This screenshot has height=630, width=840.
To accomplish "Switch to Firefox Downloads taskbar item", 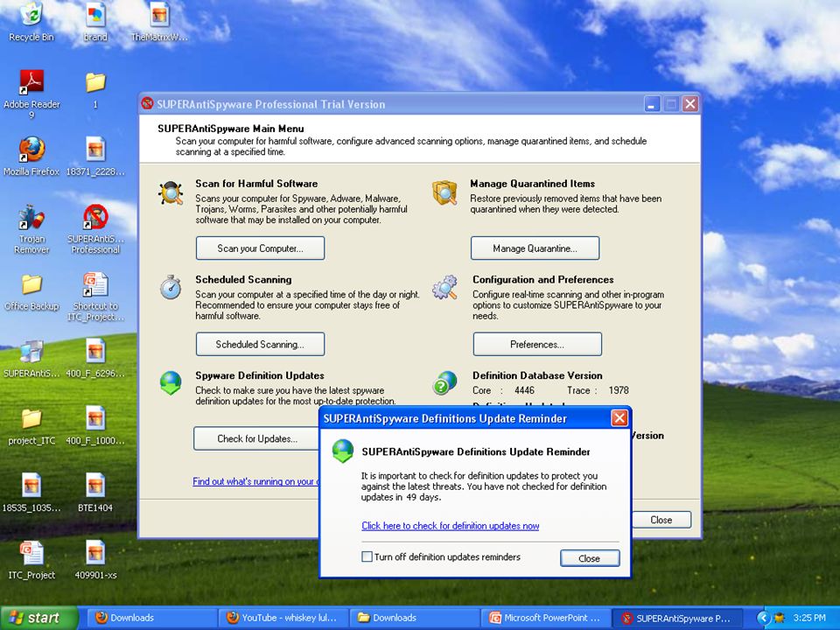I will tap(151, 618).
